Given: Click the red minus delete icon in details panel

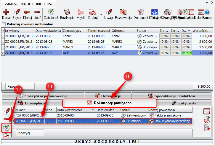Looking at the screenshot, I should (x=6, y=119).
